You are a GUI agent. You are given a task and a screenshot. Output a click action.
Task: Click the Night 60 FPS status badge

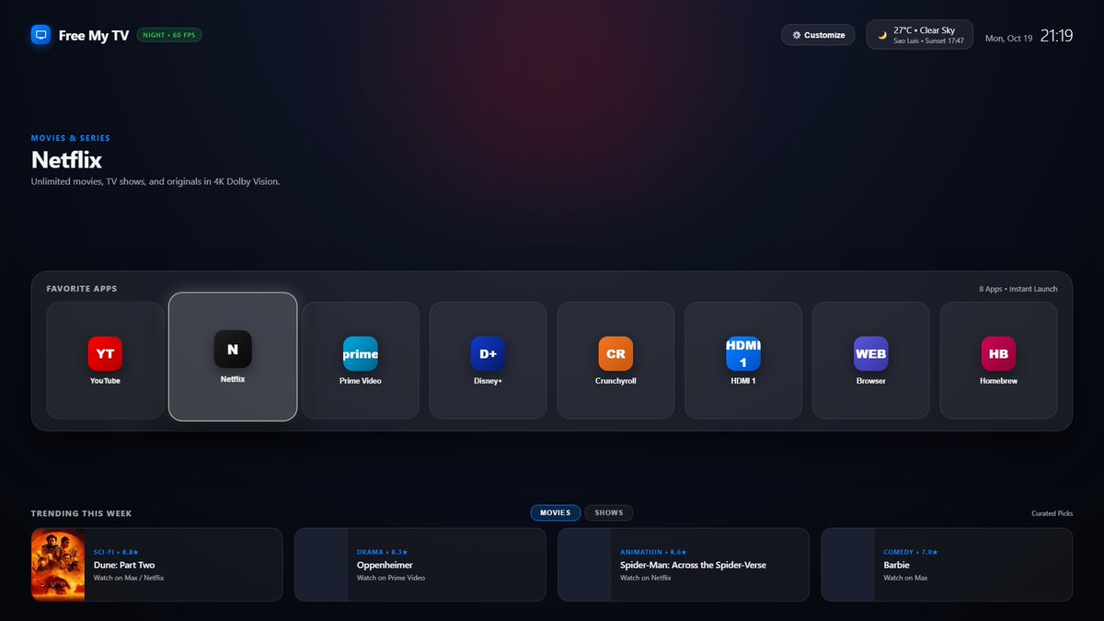(x=169, y=35)
